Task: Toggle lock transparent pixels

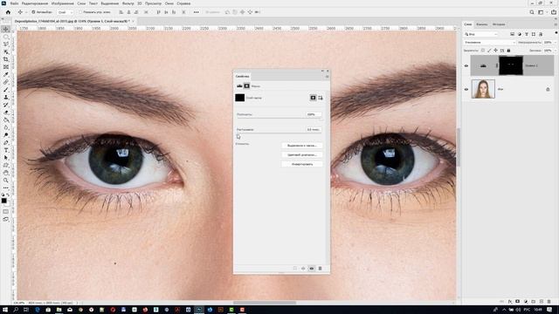Action: point(483,51)
